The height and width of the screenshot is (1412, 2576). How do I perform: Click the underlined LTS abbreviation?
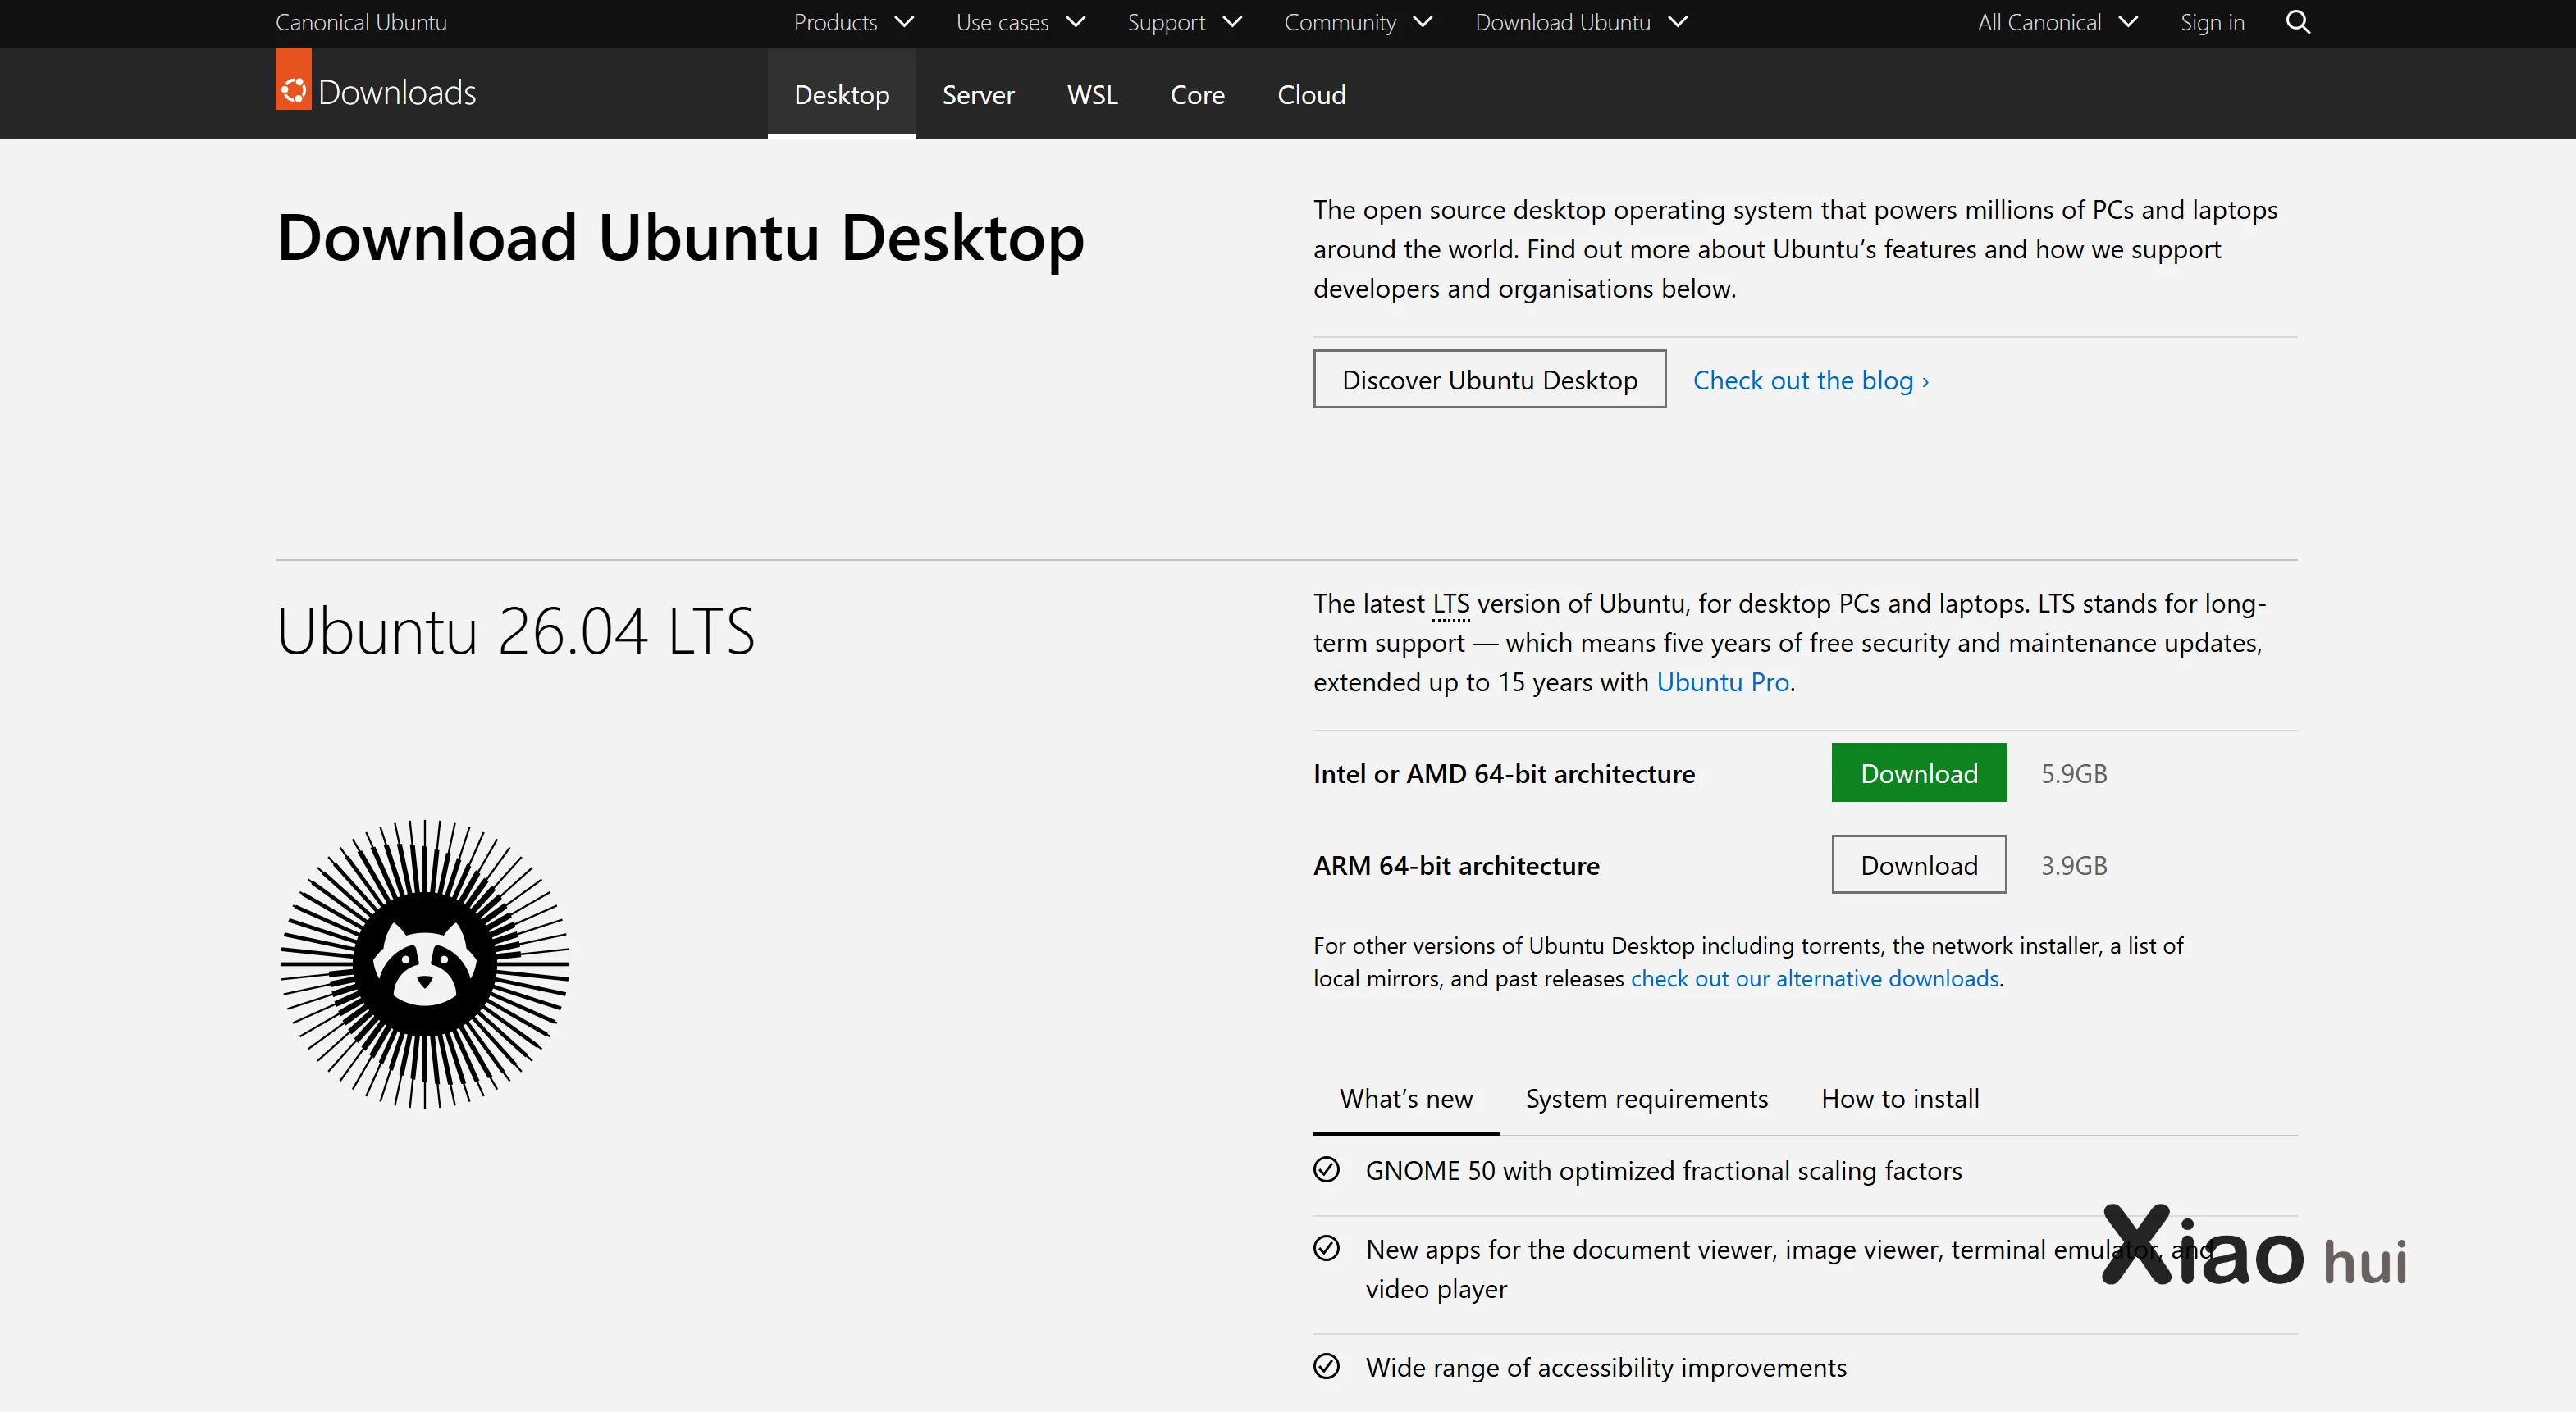coord(1450,604)
